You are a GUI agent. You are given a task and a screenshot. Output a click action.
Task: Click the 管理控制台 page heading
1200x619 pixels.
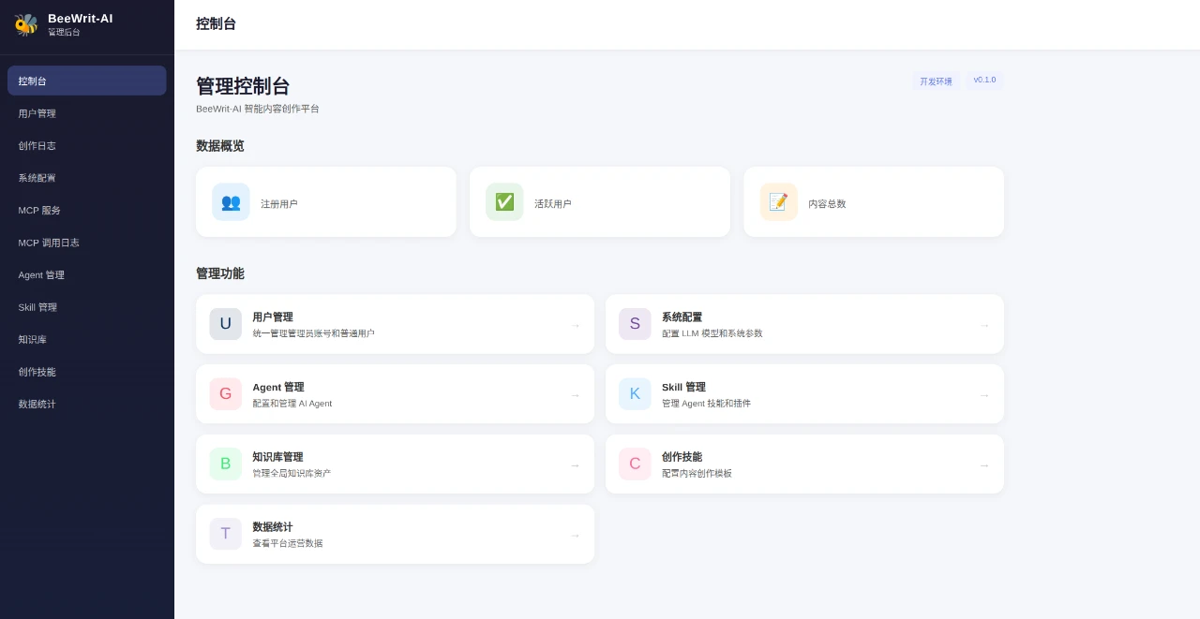243,86
